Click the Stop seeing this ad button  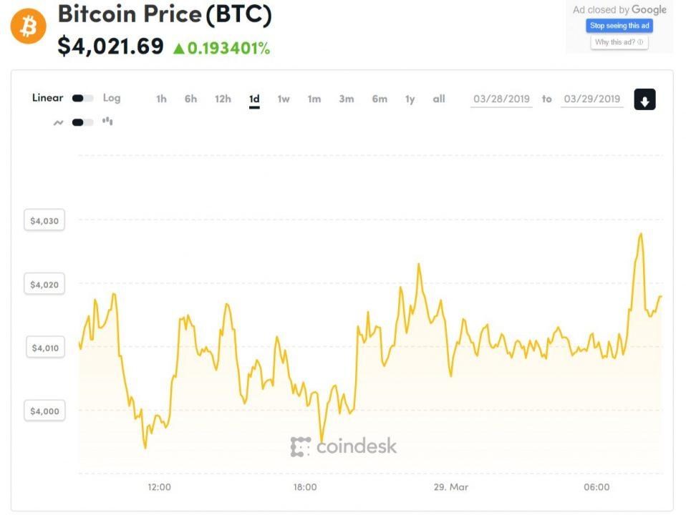pos(619,26)
